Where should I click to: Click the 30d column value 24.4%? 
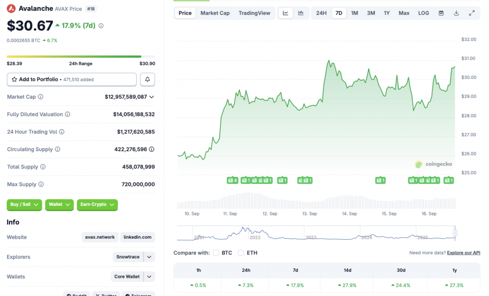[401, 285]
